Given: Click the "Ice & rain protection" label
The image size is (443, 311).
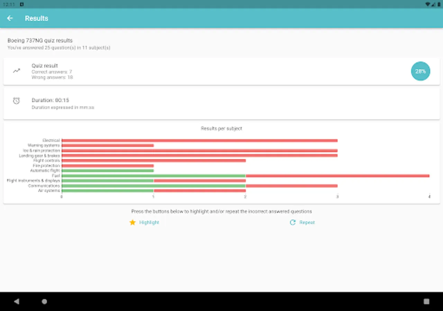Looking at the screenshot, I should [42, 151].
